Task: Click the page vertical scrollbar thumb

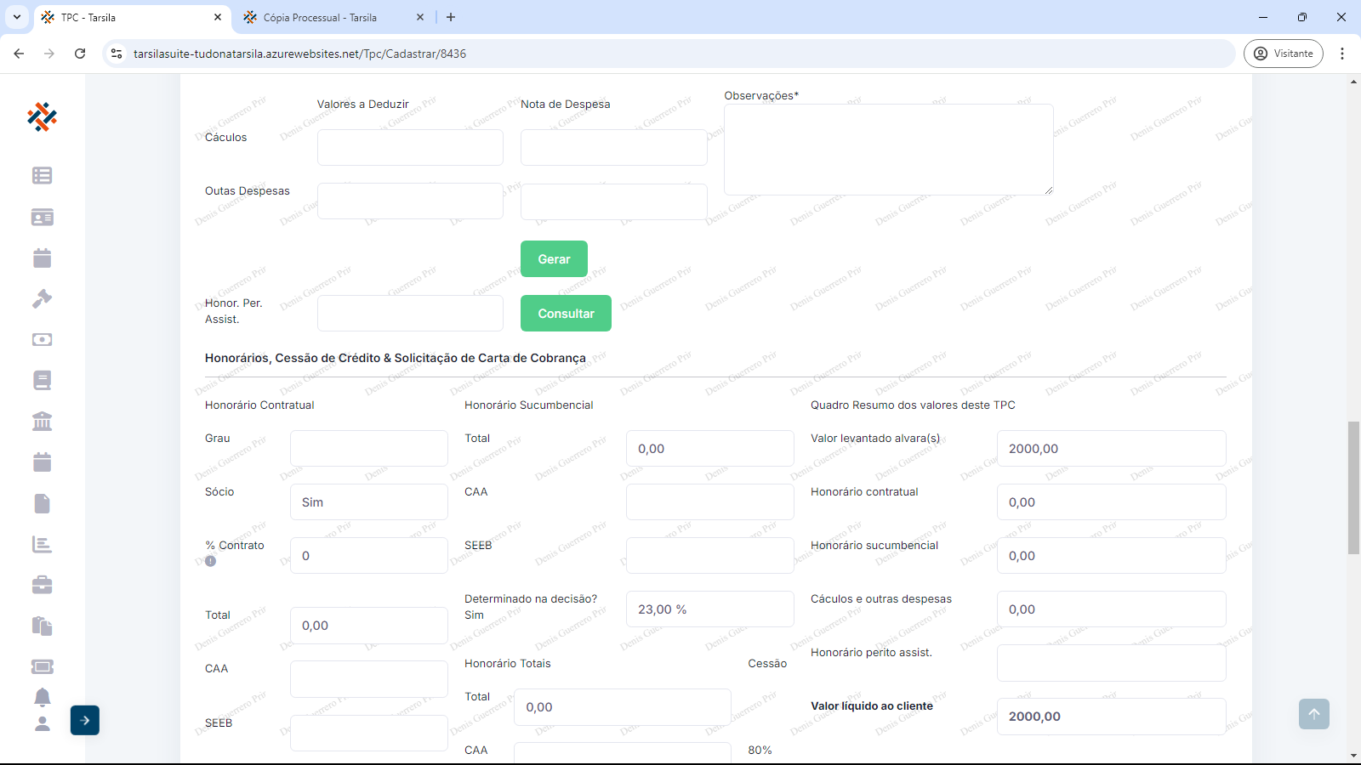Action: click(1353, 487)
